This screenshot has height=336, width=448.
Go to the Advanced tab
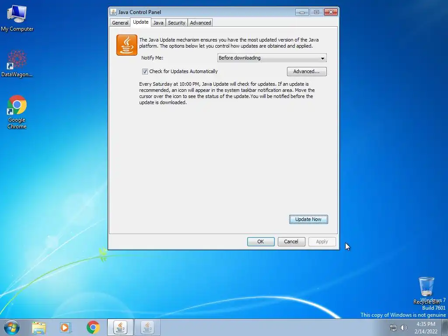(200, 23)
